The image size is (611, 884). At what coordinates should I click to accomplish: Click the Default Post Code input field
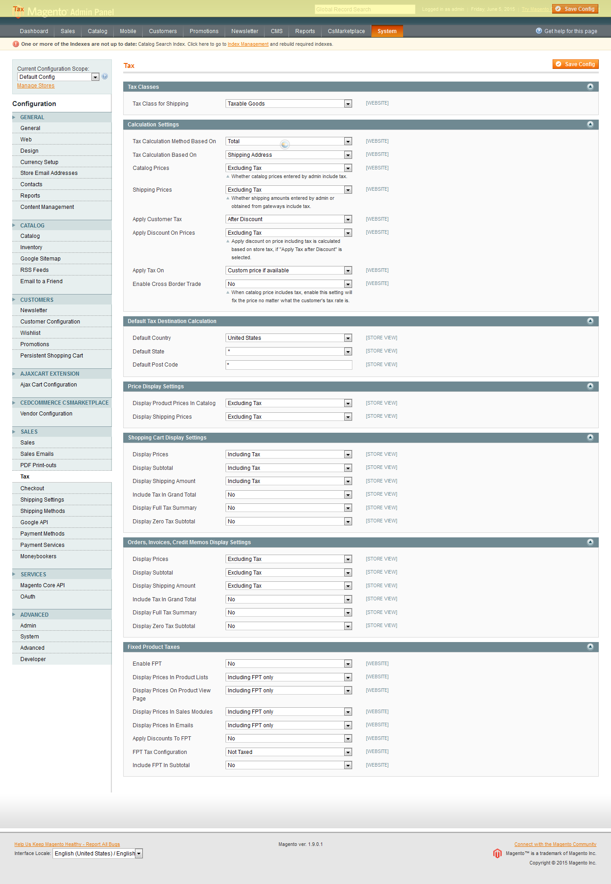[289, 365]
